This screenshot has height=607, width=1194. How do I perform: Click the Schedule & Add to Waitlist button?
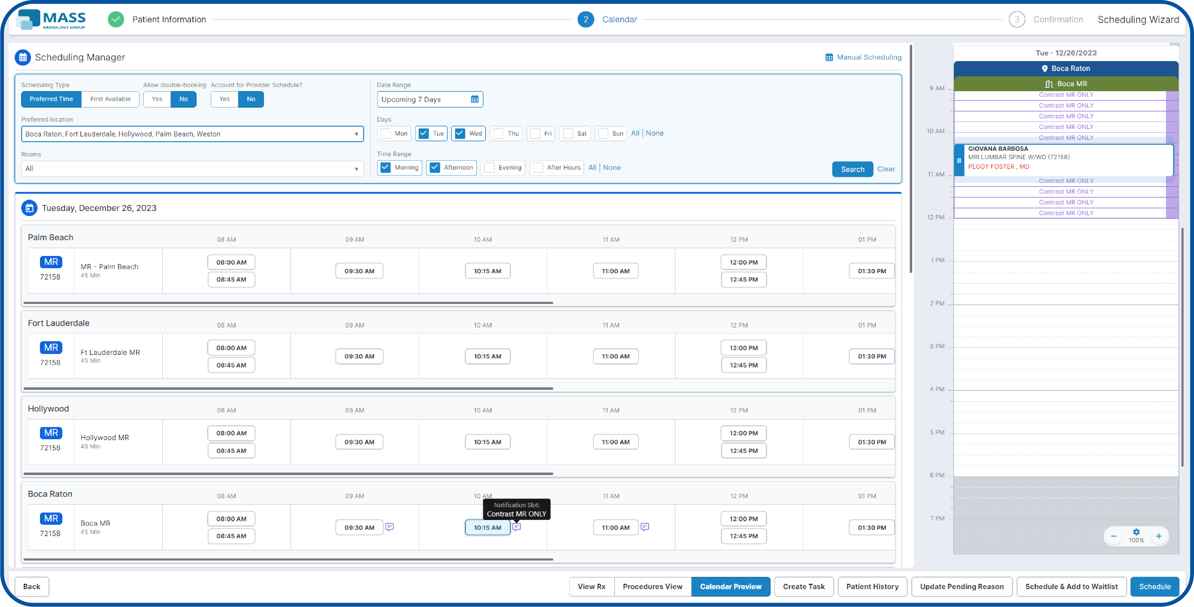tap(1071, 586)
